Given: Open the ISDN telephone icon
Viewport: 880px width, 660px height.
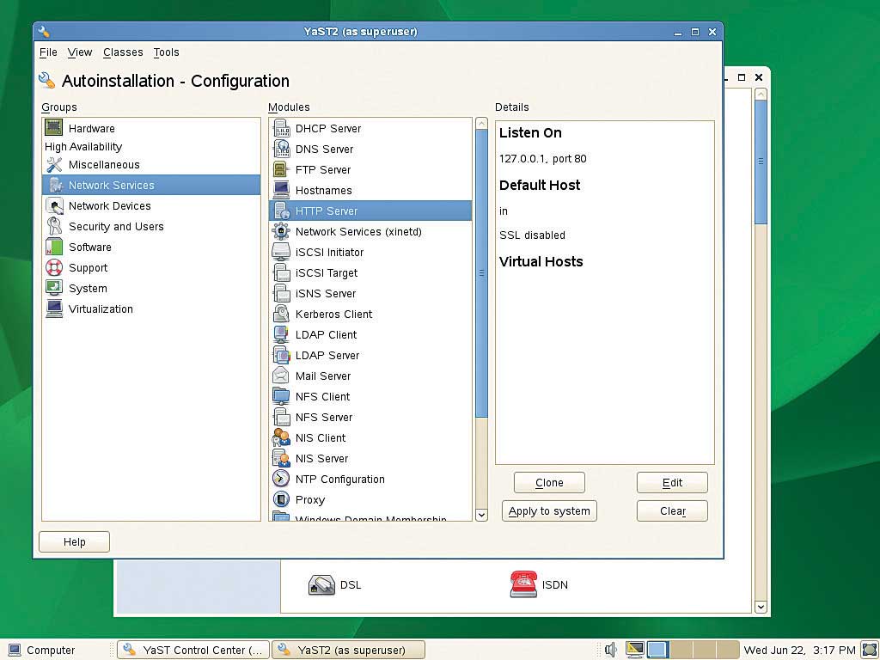Looking at the screenshot, I should [523, 584].
